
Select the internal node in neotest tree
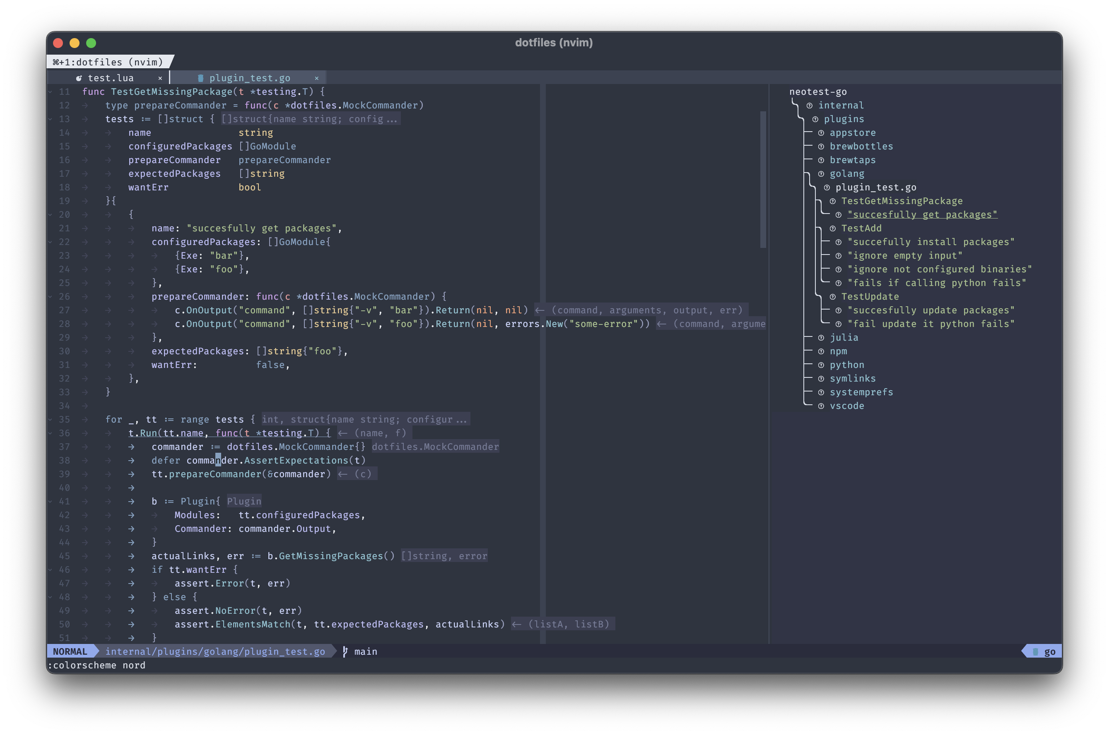pos(841,106)
